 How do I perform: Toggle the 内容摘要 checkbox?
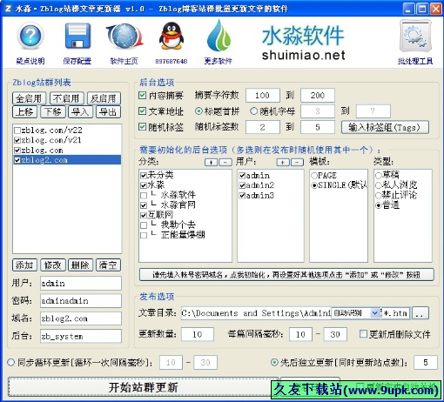point(142,95)
